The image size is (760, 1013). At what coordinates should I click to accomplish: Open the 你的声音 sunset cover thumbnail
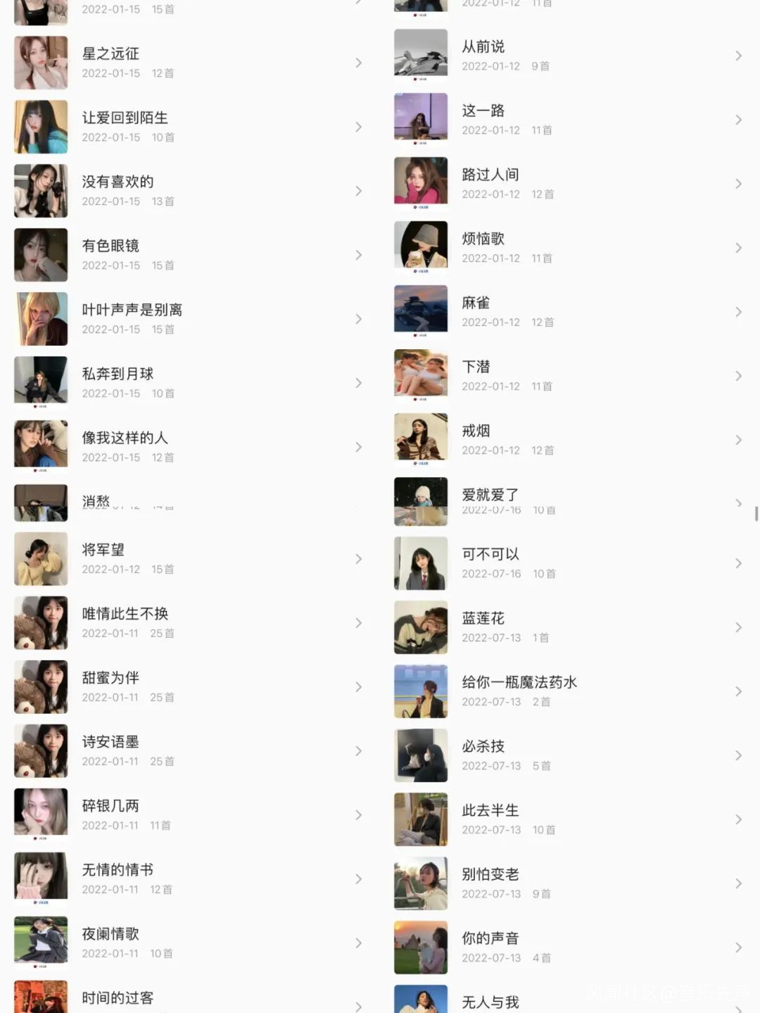pyautogui.click(x=421, y=948)
